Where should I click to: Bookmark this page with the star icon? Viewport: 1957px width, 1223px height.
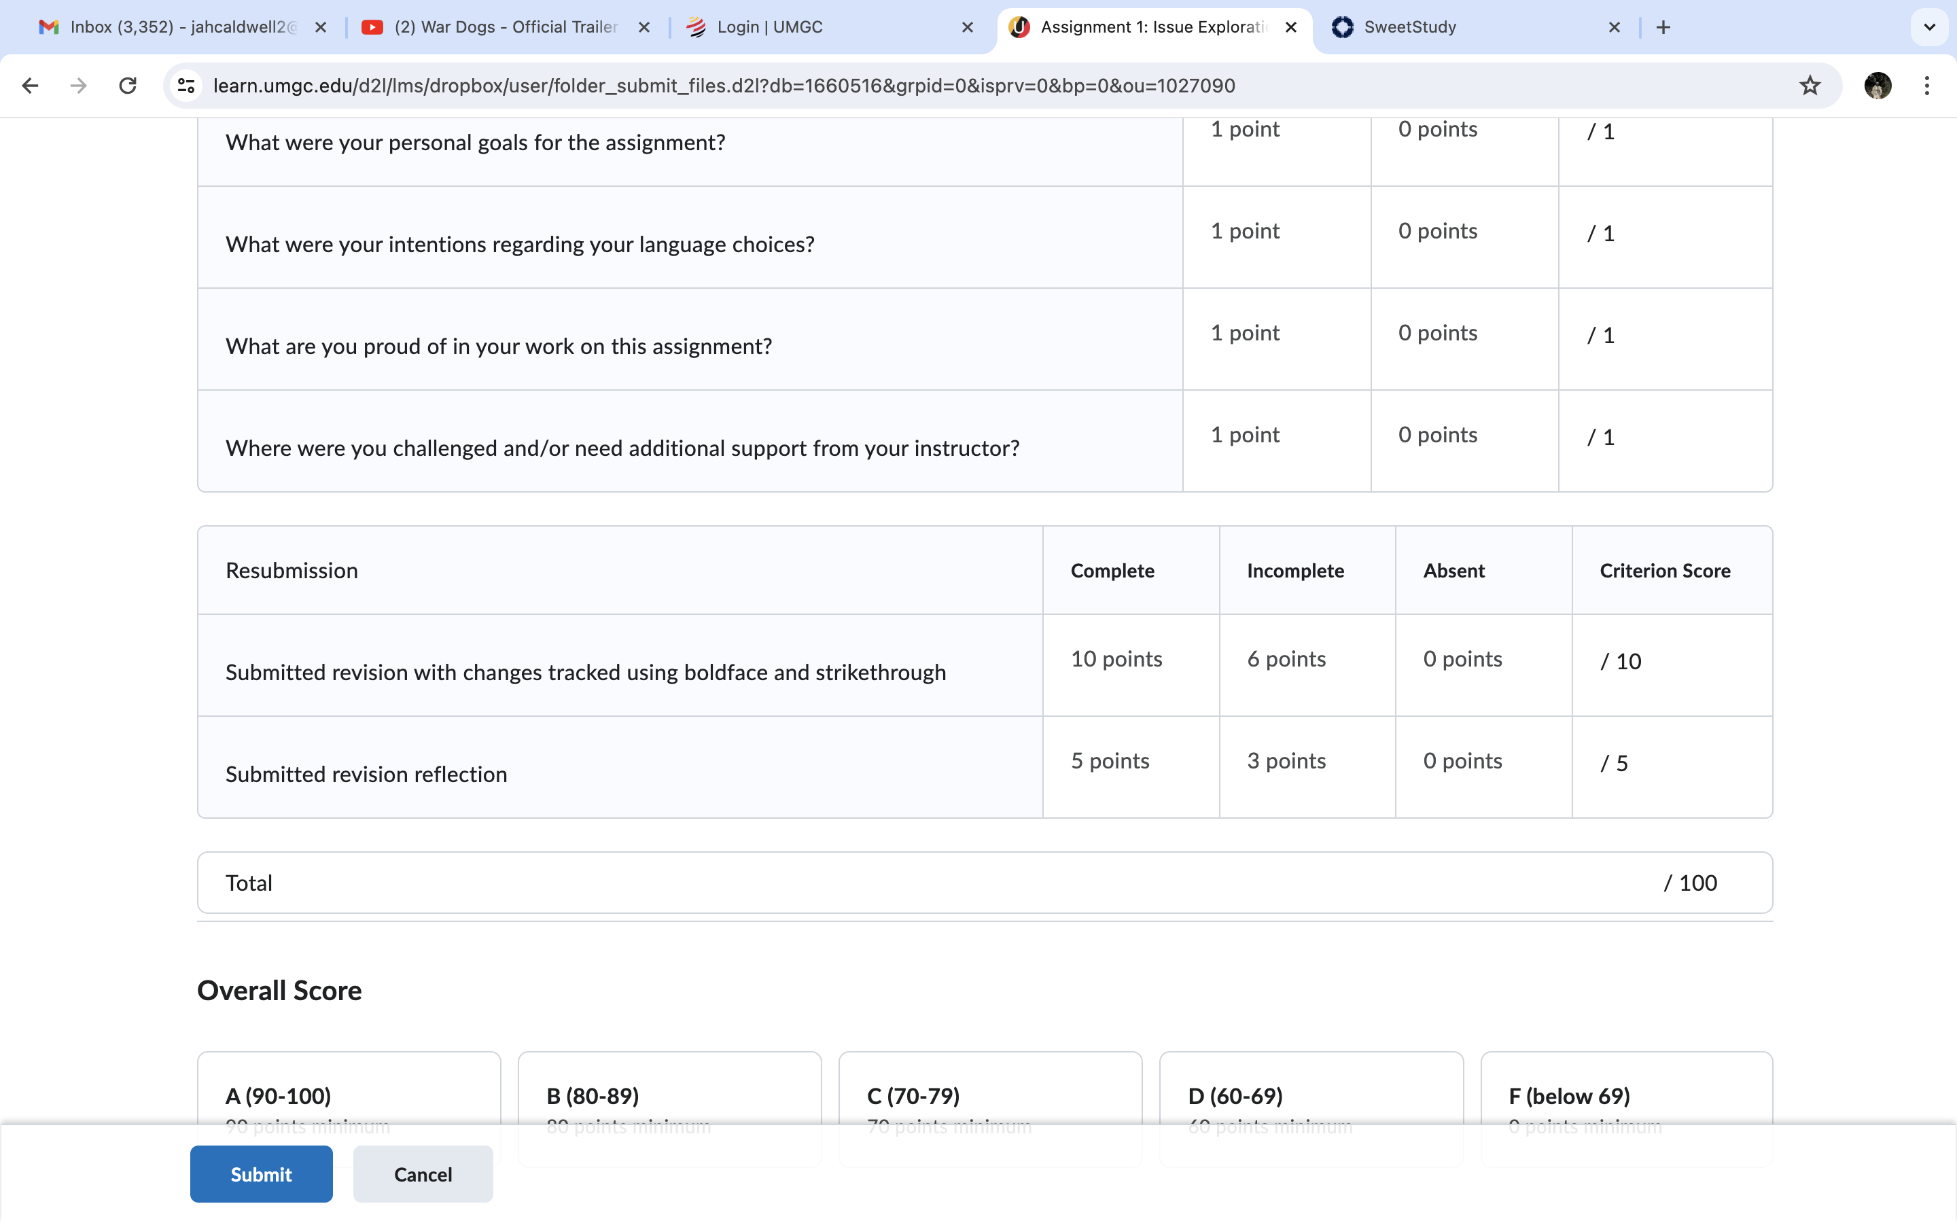click(x=1810, y=86)
